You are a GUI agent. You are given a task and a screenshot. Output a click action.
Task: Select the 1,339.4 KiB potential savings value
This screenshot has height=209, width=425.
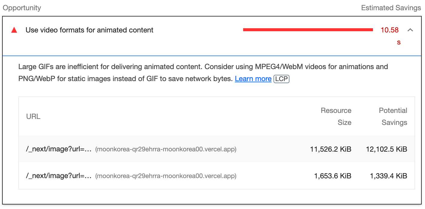[388, 176]
